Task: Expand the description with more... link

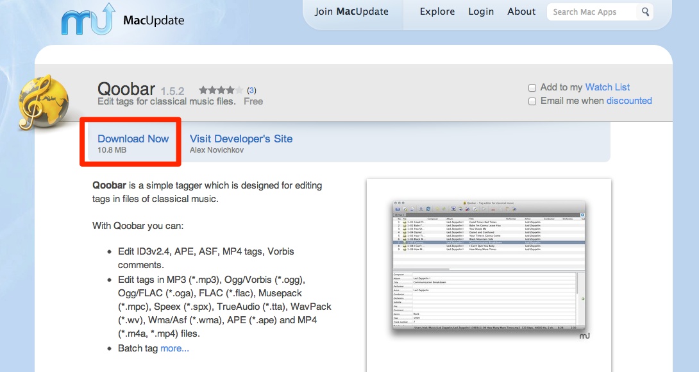Action: click(x=174, y=348)
